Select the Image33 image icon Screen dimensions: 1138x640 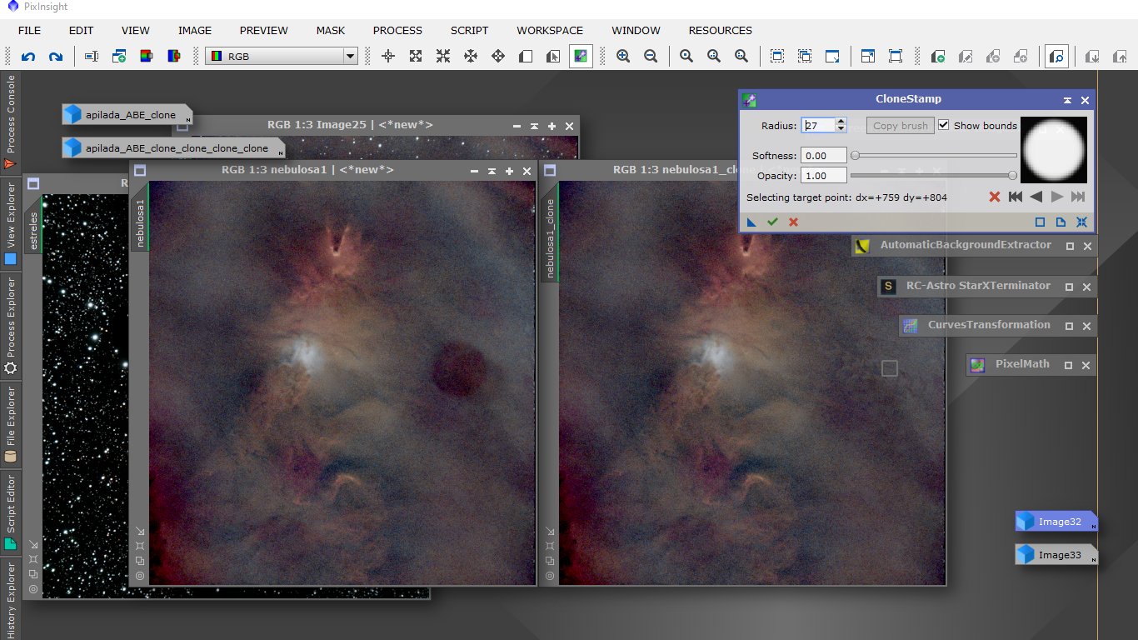1056,555
